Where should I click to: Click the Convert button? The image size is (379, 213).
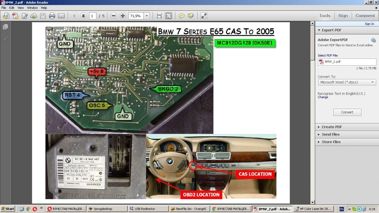point(347,112)
